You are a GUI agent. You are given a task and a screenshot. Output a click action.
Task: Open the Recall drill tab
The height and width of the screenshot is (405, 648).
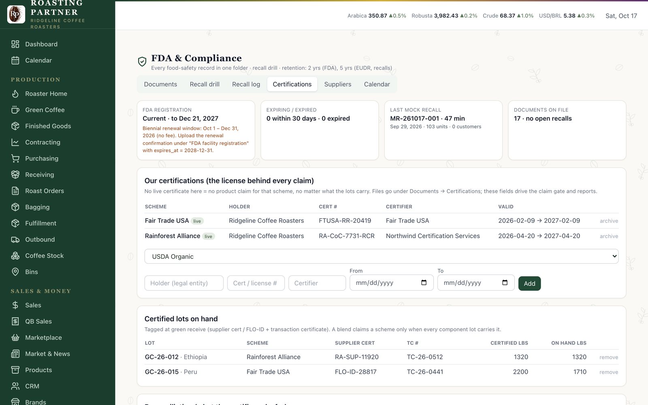point(205,84)
